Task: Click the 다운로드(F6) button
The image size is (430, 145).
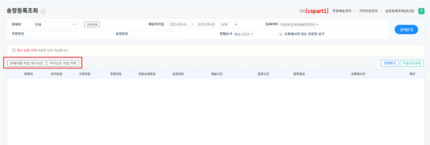Action: pos(412,63)
